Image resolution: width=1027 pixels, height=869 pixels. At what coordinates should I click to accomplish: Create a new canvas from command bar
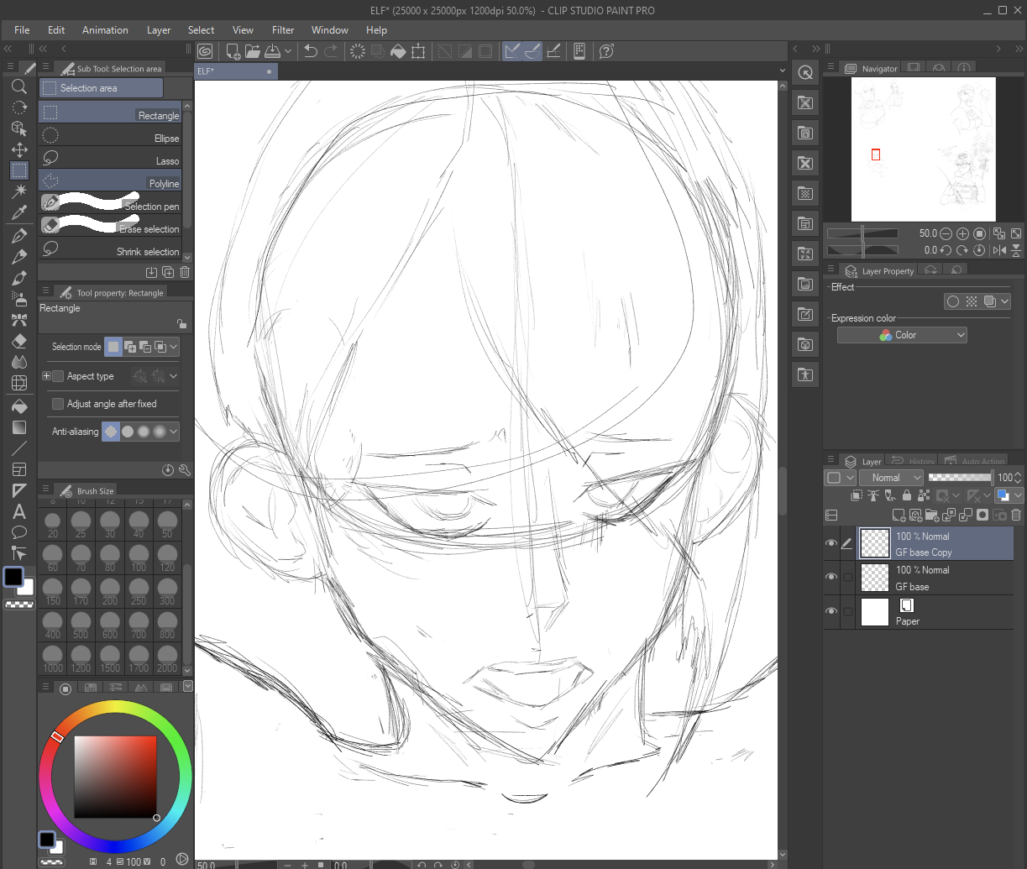233,51
